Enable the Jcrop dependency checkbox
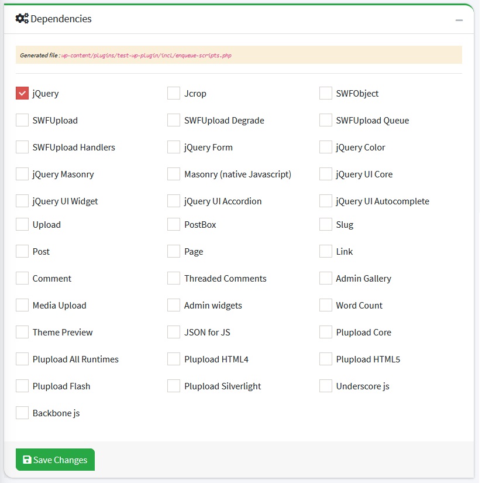The width and height of the screenshot is (482, 483). click(174, 93)
